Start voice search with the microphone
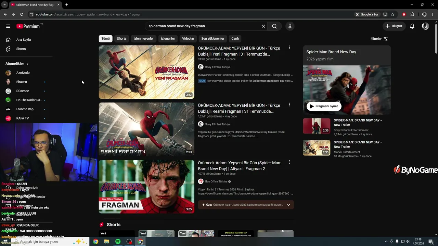This screenshot has height=246, width=438. [290, 26]
